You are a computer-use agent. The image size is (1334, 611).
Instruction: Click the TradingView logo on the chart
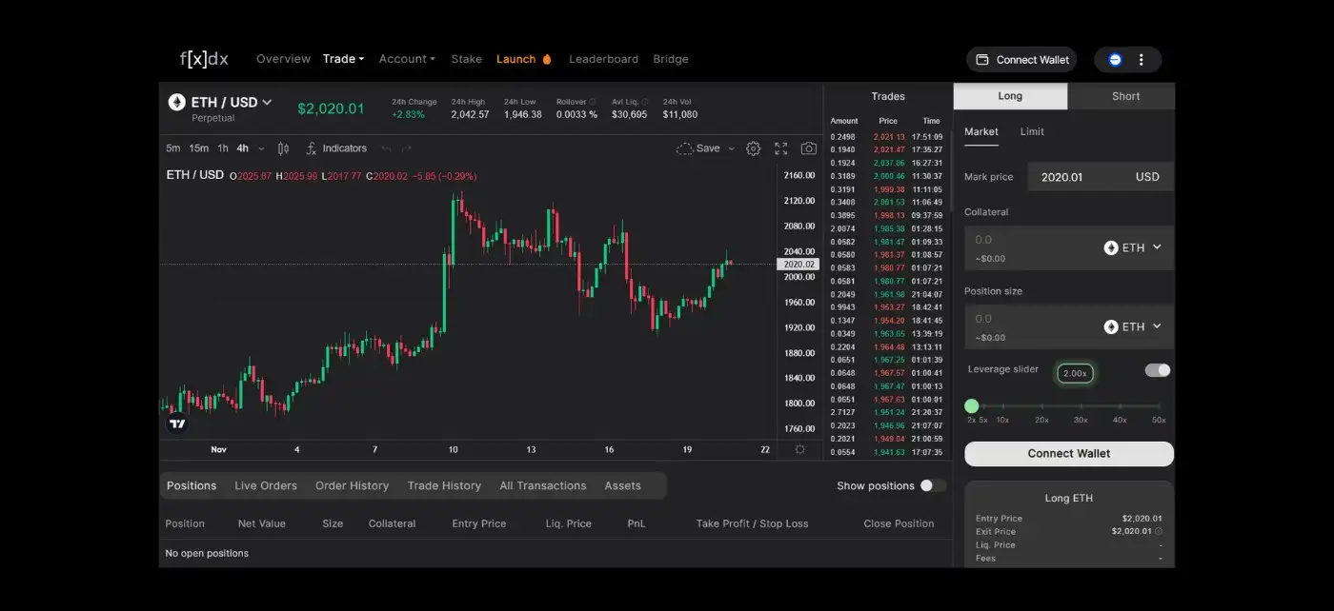tap(177, 424)
